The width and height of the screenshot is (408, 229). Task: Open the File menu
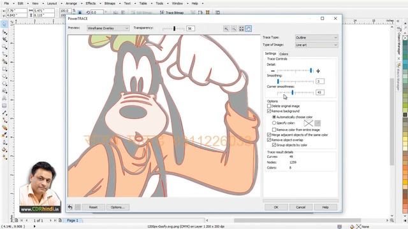coord(6,4)
